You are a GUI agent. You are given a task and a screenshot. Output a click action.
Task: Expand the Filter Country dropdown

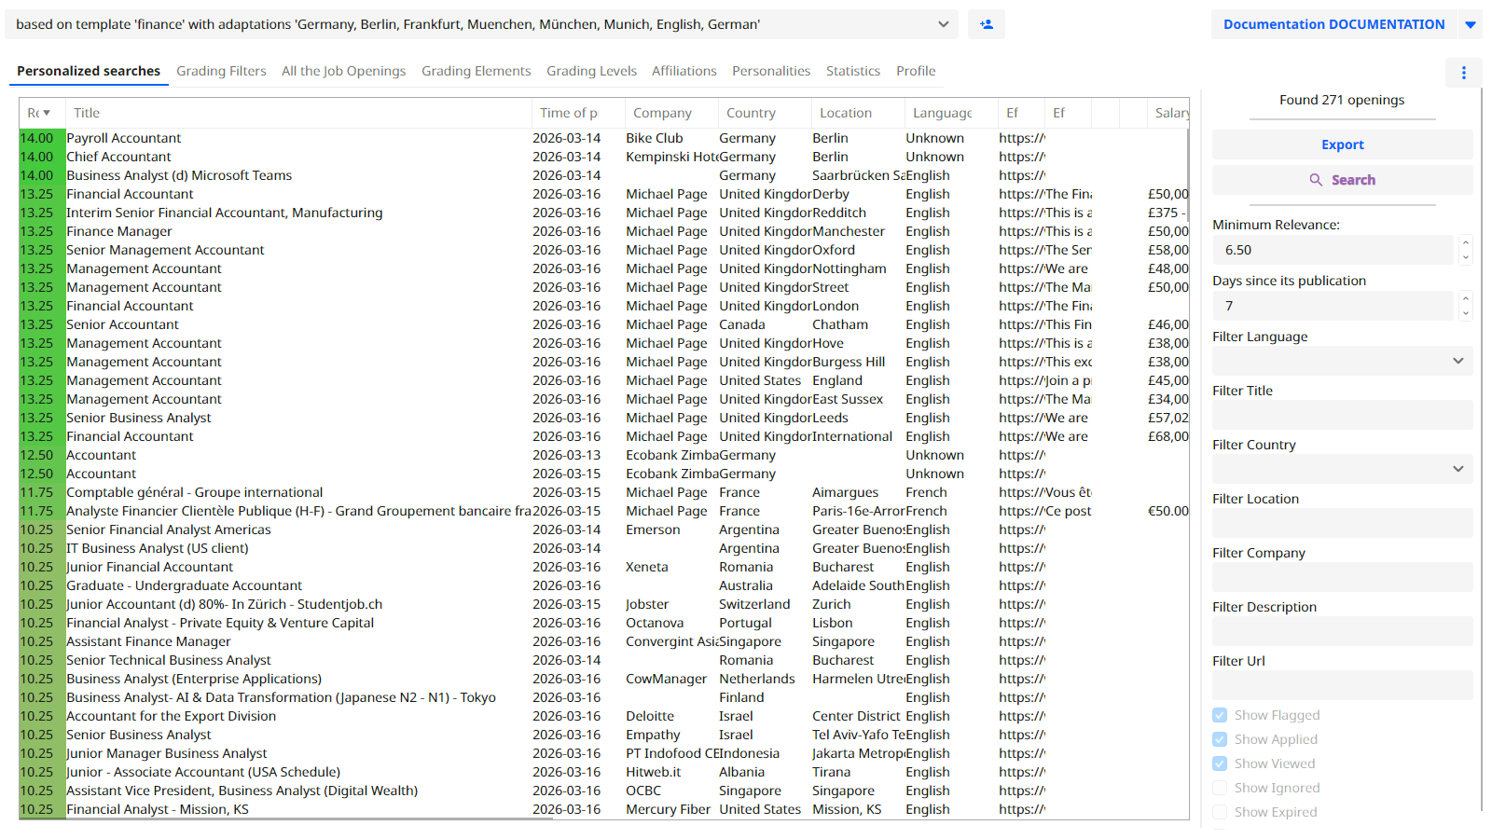click(x=1457, y=468)
